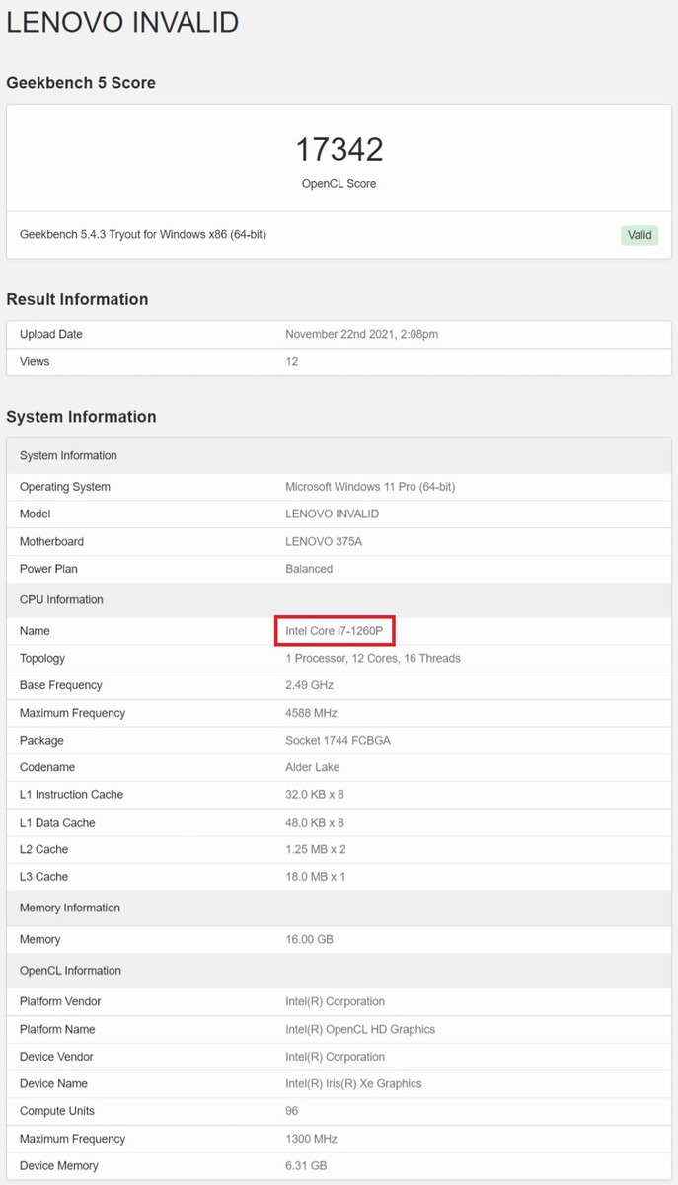Click the Operating System label
Screen dimensions: 678x1185
(65, 487)
